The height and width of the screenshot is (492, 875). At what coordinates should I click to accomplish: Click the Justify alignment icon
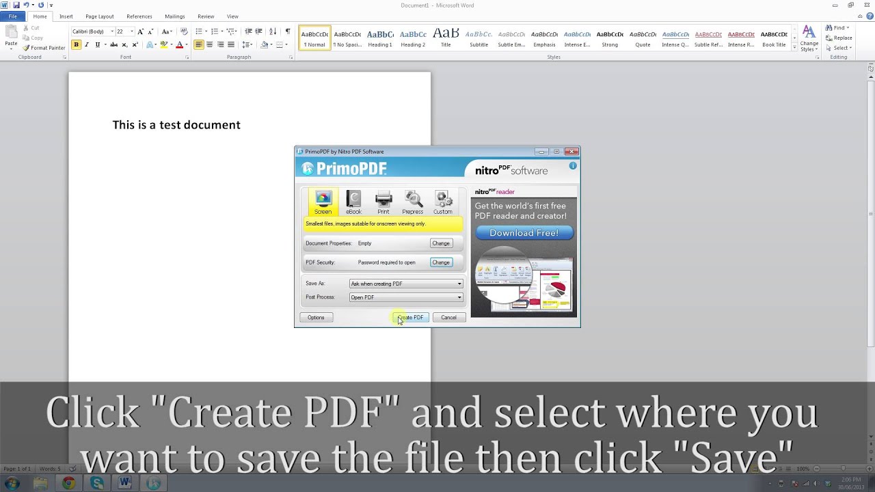click(x=231, y=44)
